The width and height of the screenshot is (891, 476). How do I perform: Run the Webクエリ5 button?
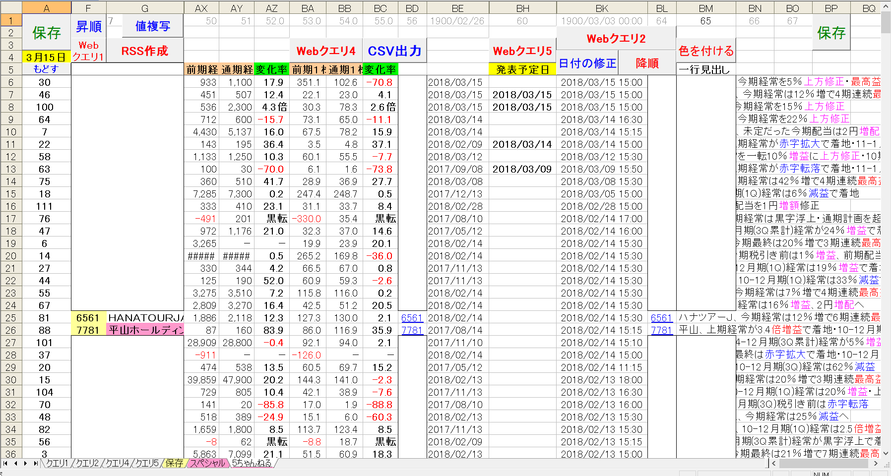tap(522, 51)
